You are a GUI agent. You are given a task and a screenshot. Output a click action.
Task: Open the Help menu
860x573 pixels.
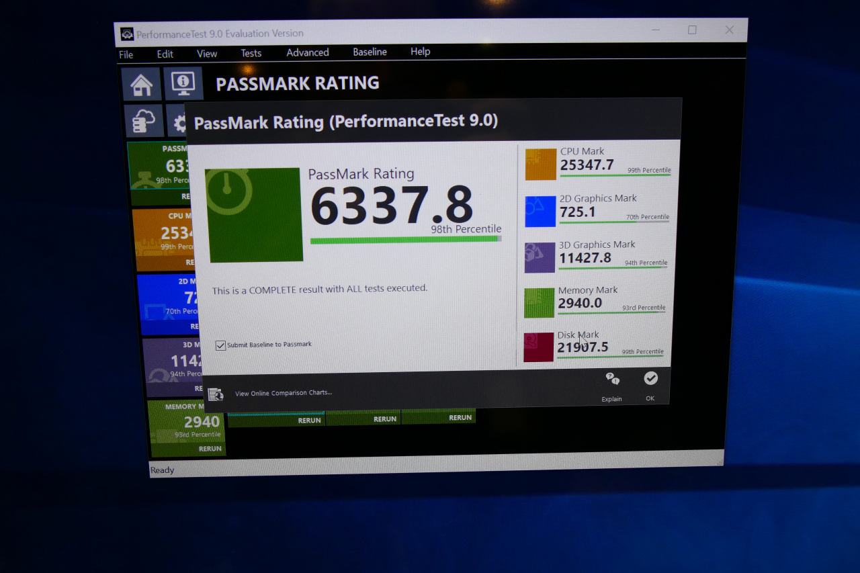(421, 51)
